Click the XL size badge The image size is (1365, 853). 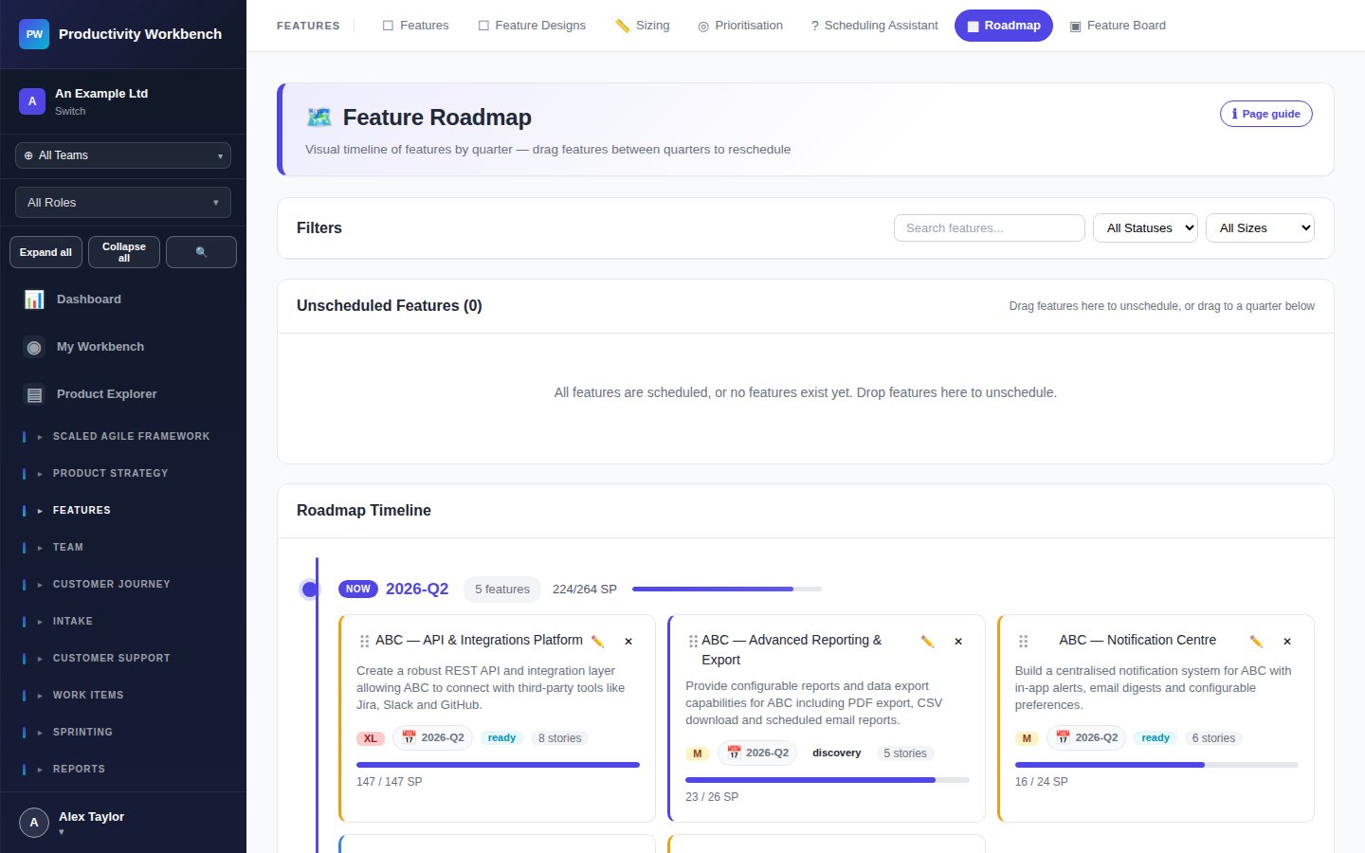click(x=371, y=738)
